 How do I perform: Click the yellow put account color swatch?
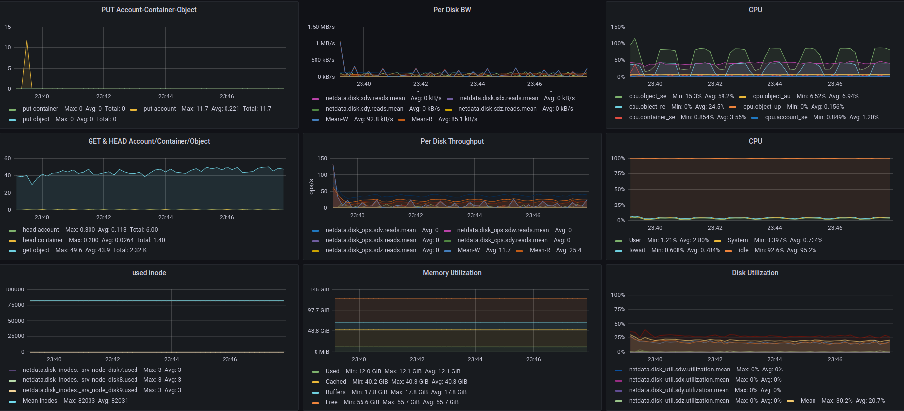tap(134, 109)
